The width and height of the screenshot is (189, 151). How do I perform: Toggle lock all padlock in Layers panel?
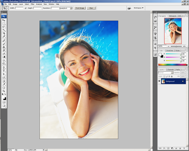[172, 76]
